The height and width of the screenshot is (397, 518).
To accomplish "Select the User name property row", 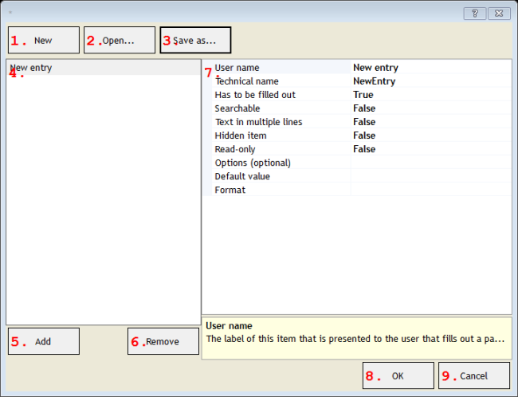I will click(237, 68).
